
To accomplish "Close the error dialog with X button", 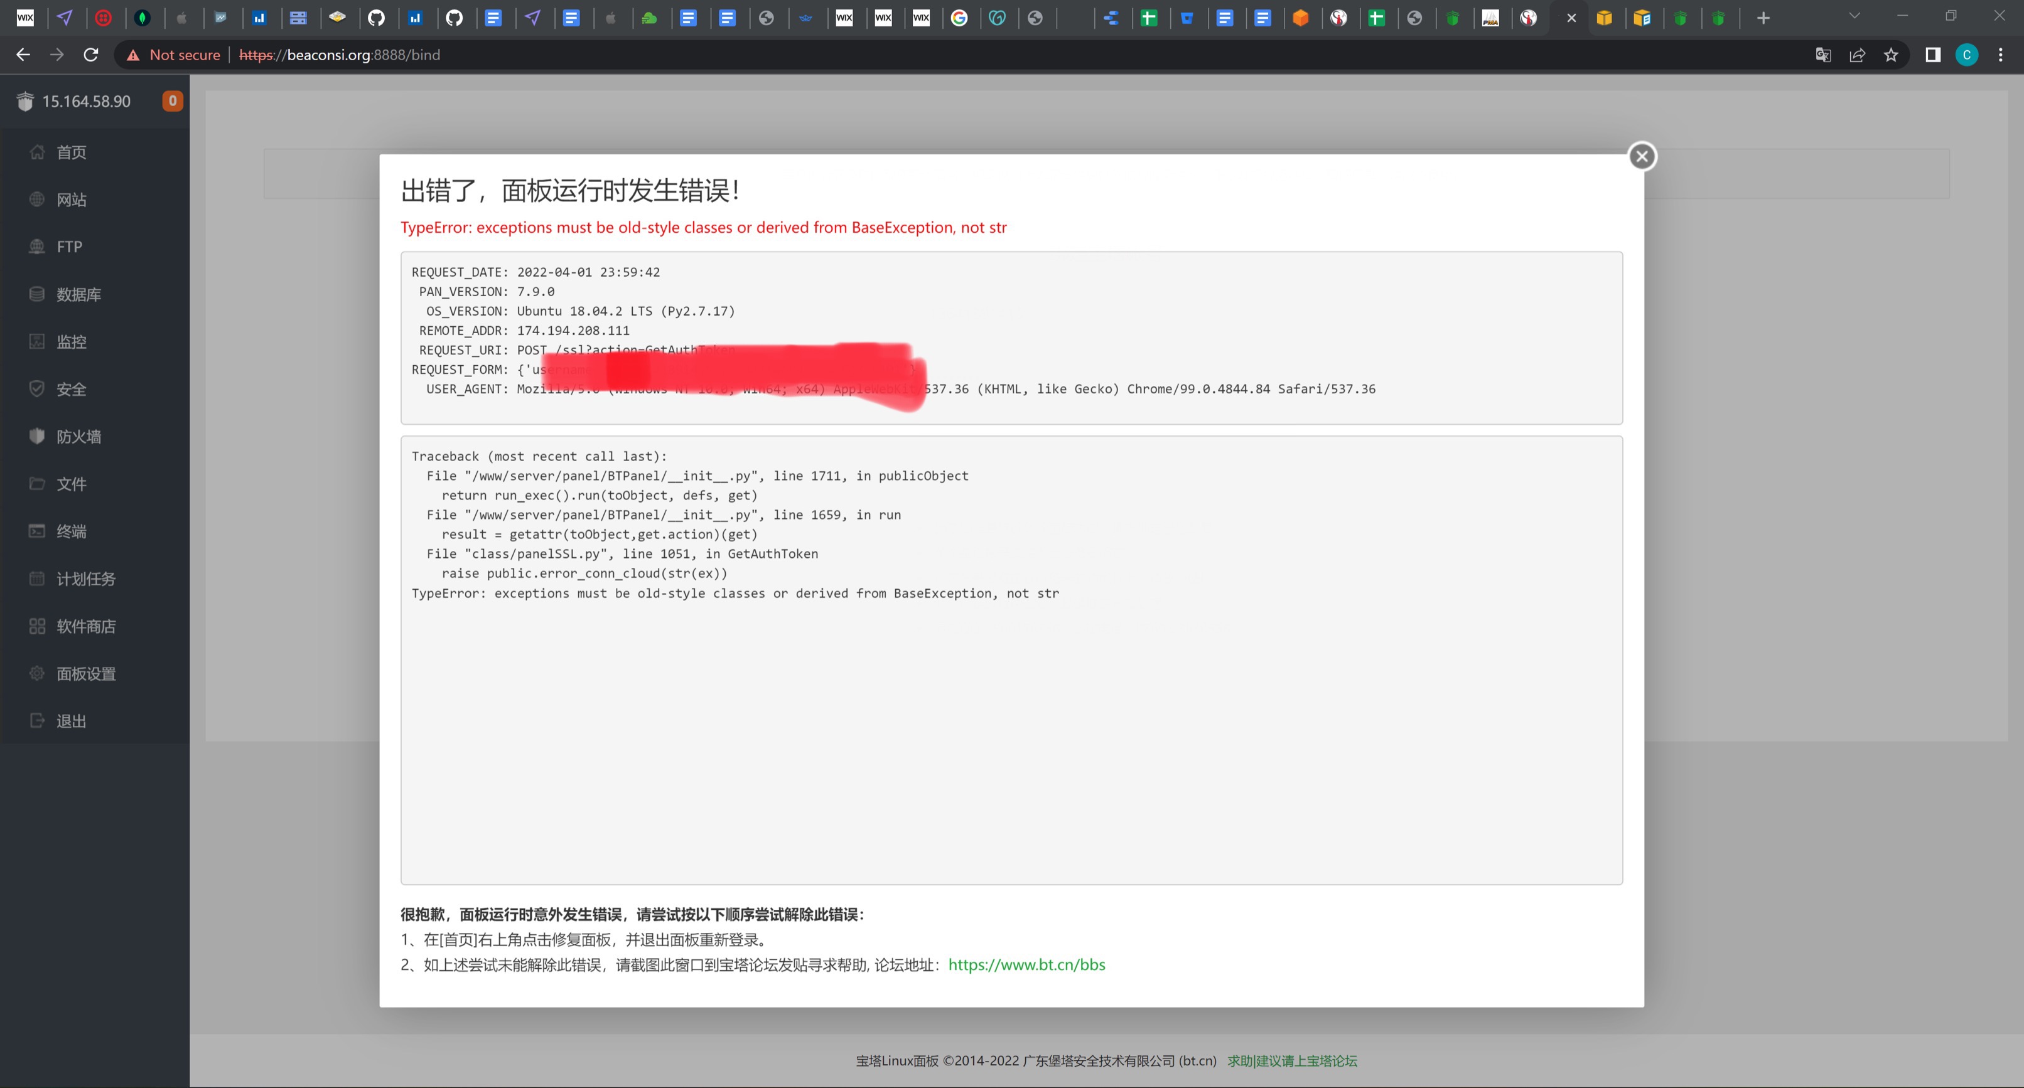I will click(x=1641, y=156).
